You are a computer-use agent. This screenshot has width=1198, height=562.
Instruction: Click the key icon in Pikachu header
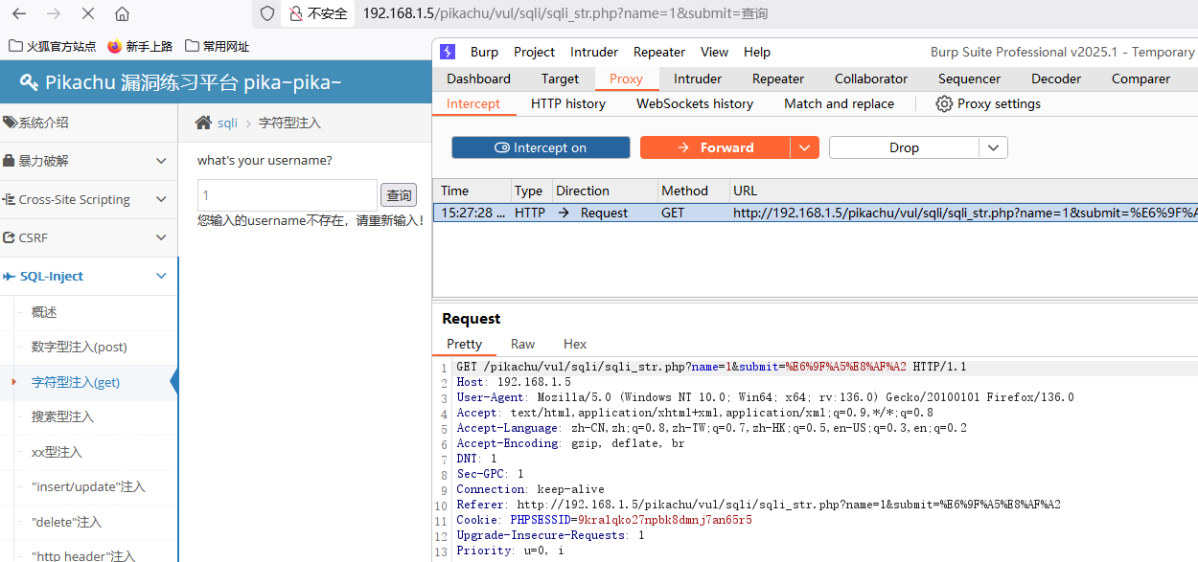29,82
